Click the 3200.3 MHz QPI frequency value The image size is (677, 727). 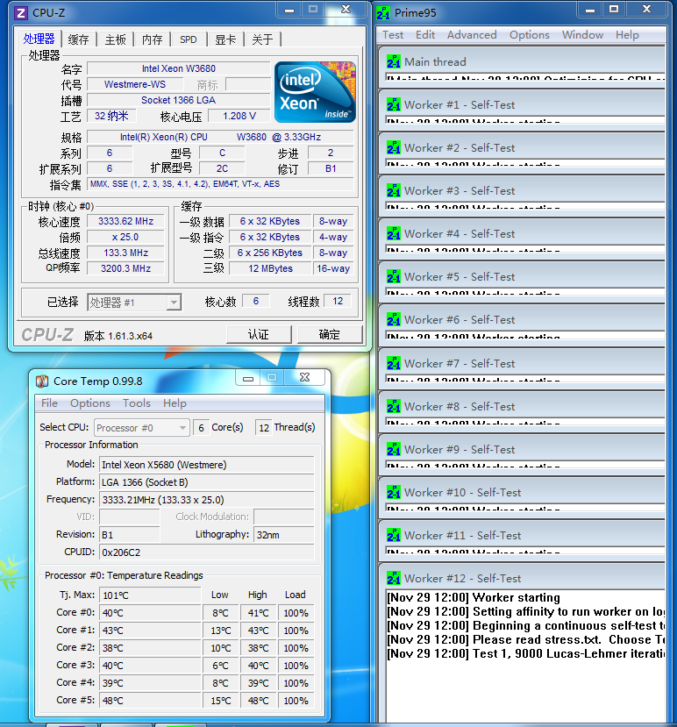[x=125, y=268]
